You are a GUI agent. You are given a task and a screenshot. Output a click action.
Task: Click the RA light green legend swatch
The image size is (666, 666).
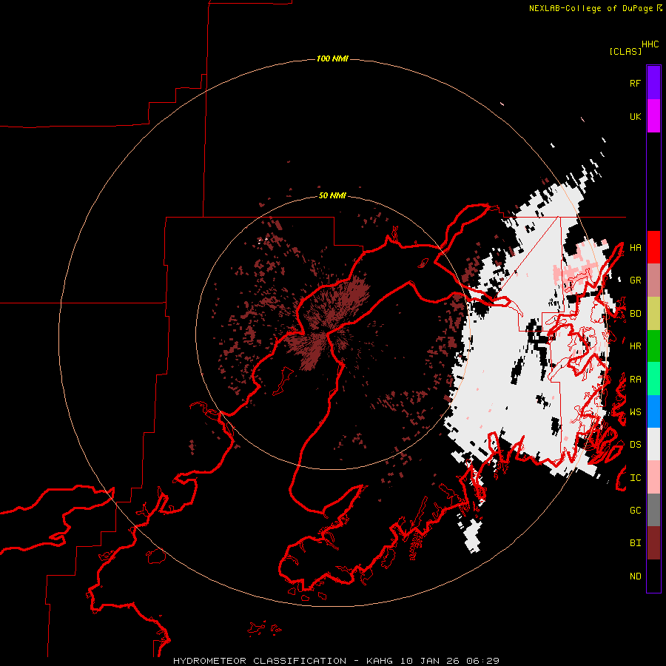tap(653, 378)
